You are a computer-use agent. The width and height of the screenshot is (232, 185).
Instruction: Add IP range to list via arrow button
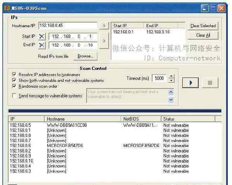click(104, 41)
